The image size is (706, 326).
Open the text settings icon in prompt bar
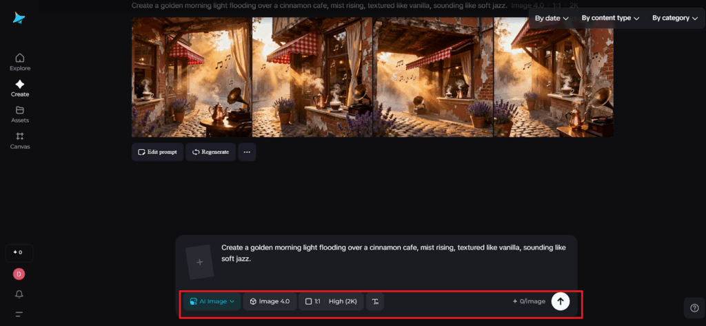(x=375, y=301)
